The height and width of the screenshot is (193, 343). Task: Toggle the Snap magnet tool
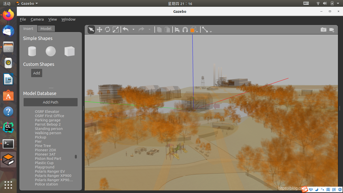tap(185, 30)
